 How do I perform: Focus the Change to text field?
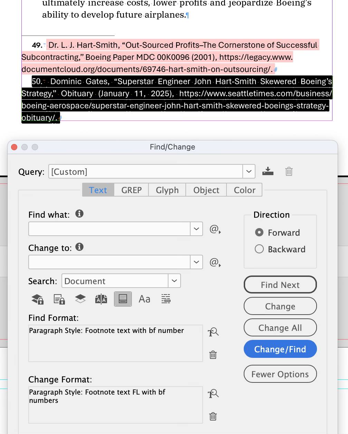(109, 262)
